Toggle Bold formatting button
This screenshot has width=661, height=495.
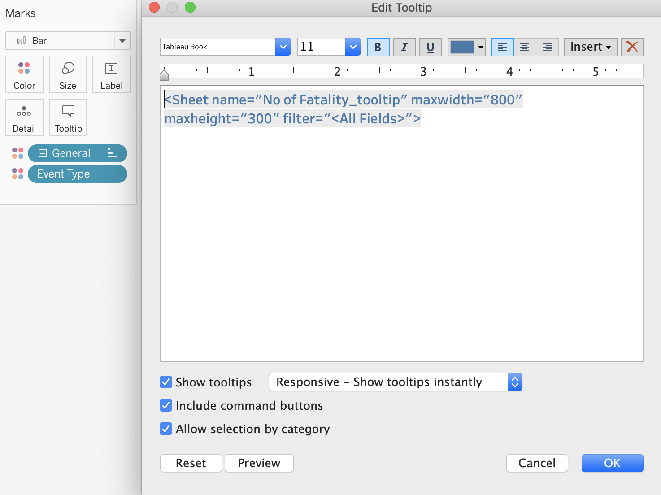(378, 47)
